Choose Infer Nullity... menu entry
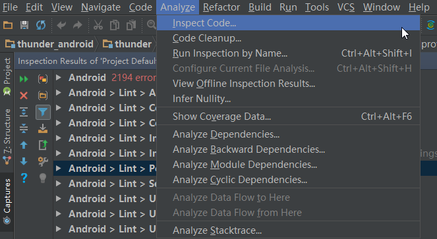Image resolution: width=437 pixels, height=239 pixels. click(288, 99)
